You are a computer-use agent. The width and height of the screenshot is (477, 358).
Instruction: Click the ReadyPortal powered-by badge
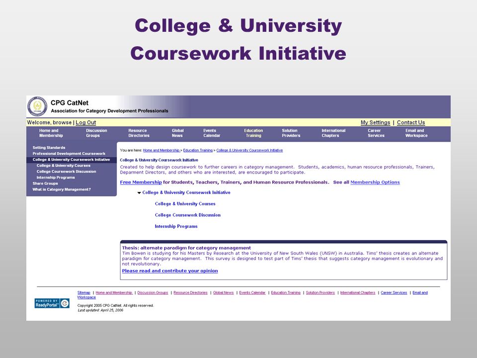point(52,303)
